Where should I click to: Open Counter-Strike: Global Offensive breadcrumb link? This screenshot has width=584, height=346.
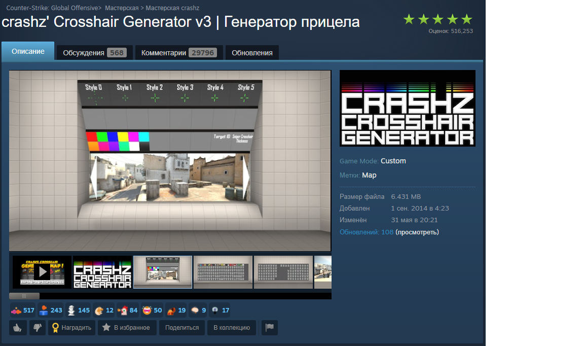point(53,8)
